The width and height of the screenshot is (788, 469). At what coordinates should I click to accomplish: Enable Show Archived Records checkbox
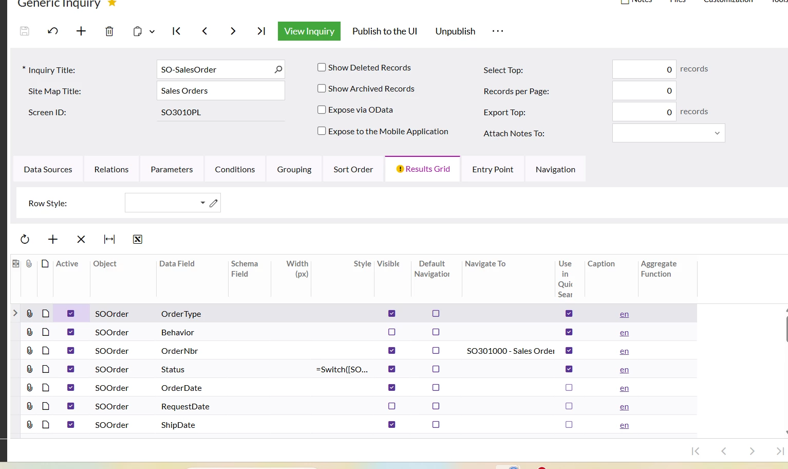tap(322, 88)
